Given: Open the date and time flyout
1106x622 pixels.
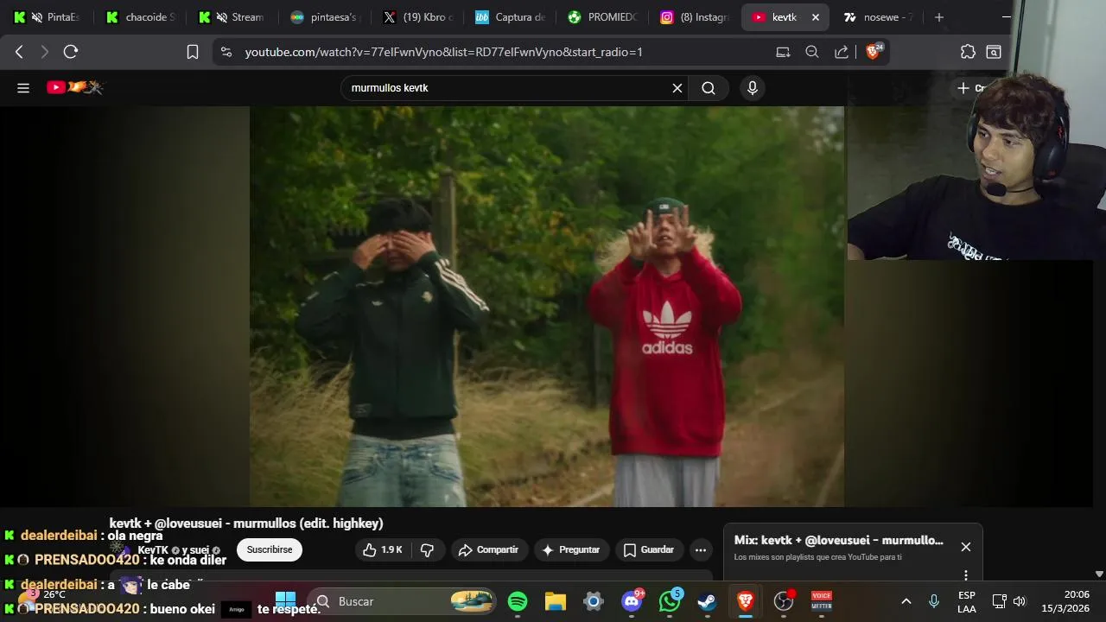Looking at the screenshot, I should [x=1065, y=601].
